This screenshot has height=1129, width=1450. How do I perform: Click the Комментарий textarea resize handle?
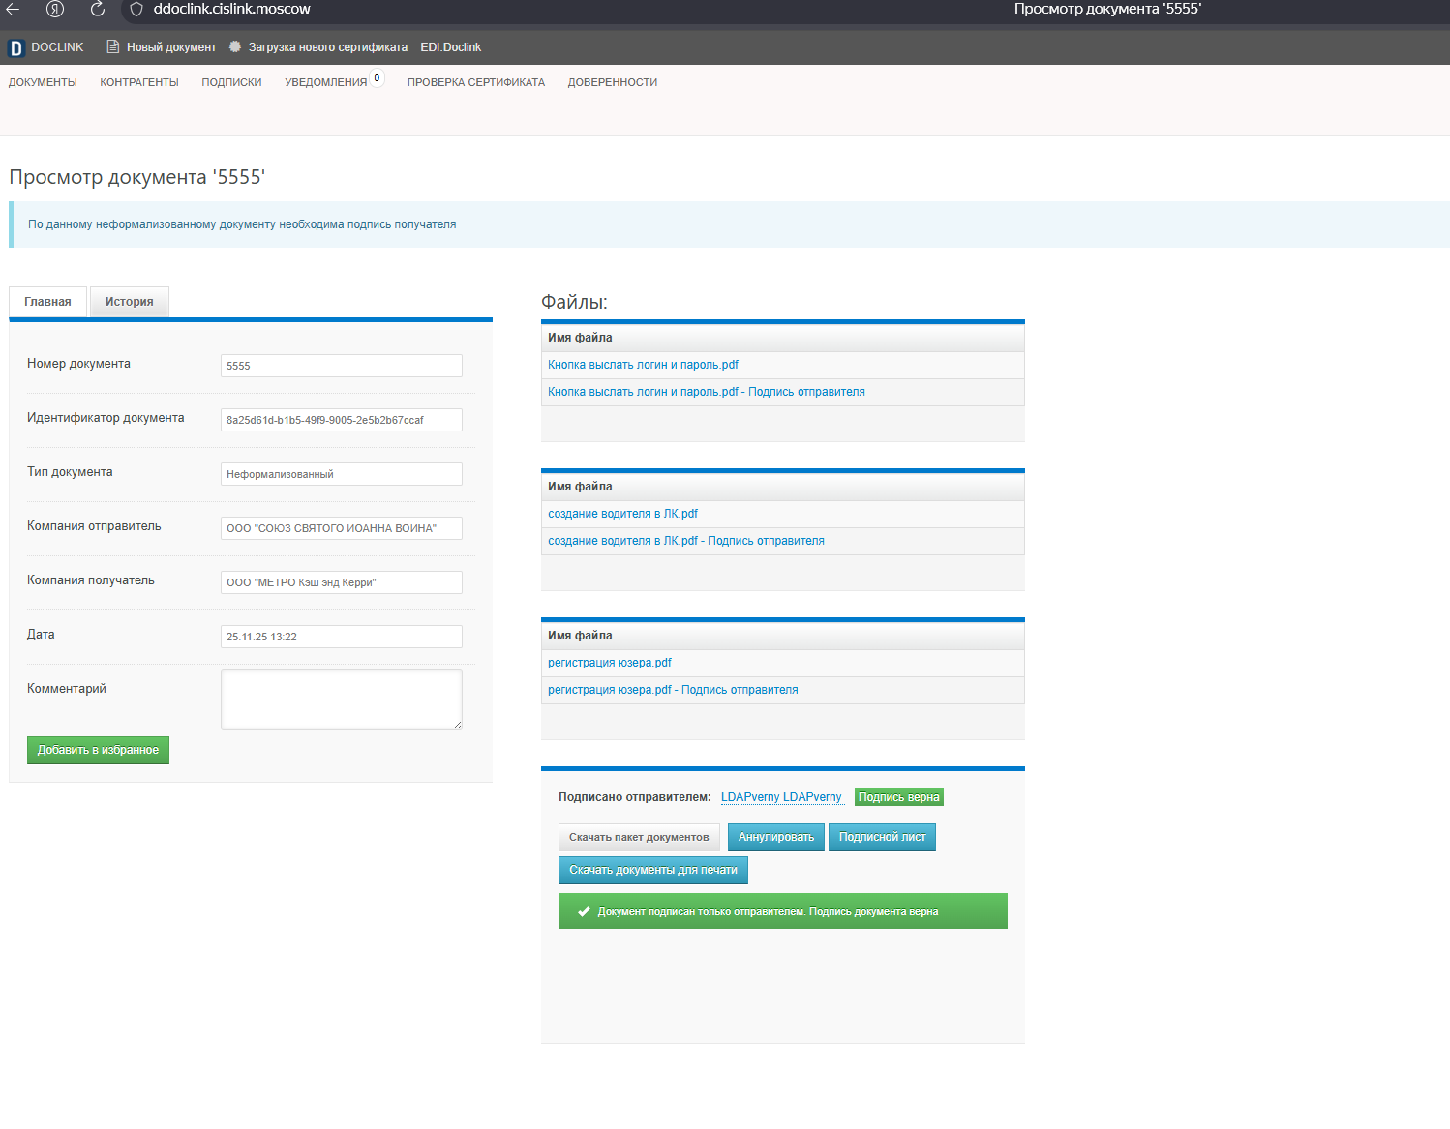457,725
